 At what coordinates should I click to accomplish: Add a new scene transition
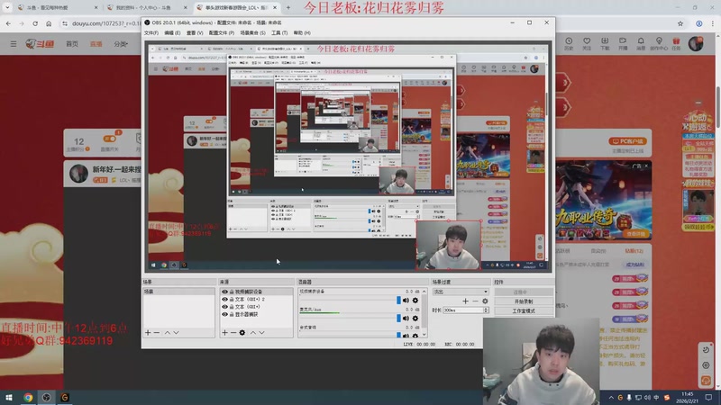(465, 301)
